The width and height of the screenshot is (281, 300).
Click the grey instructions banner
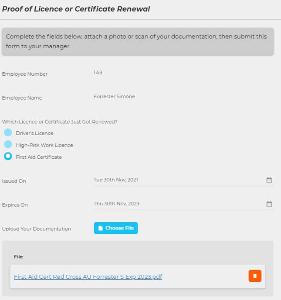tap(138, 41)
